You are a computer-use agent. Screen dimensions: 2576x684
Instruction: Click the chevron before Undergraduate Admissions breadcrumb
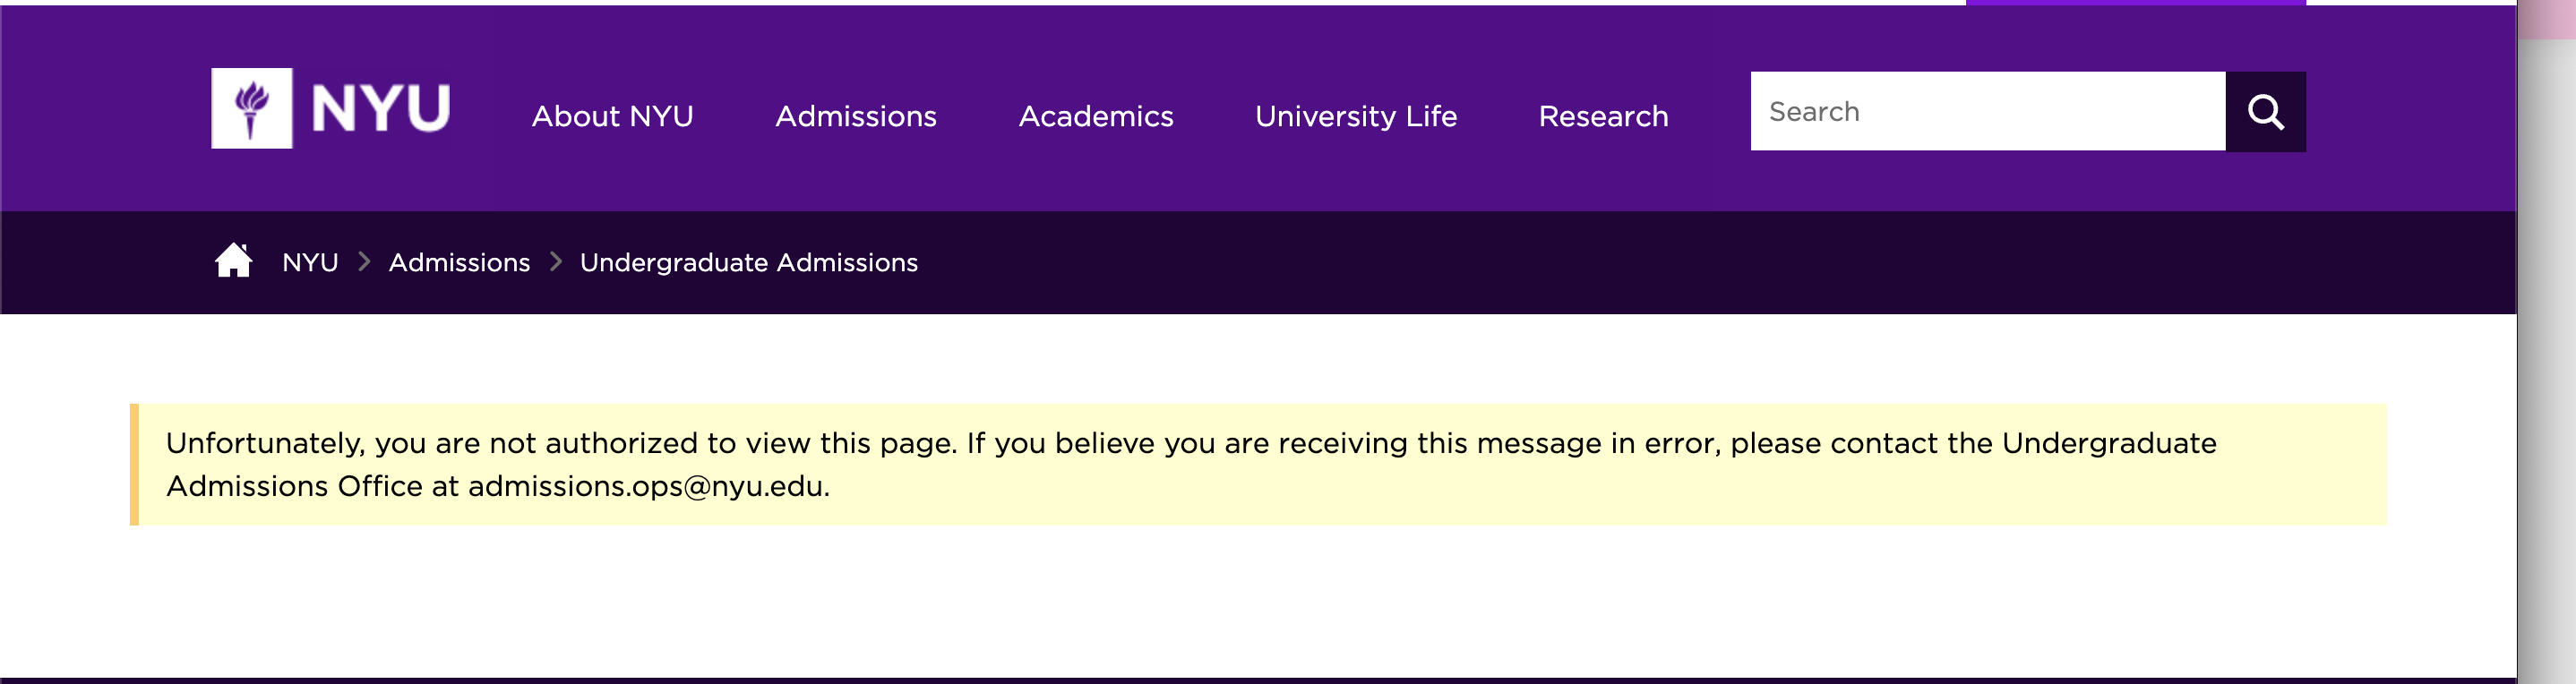point(556,262)
